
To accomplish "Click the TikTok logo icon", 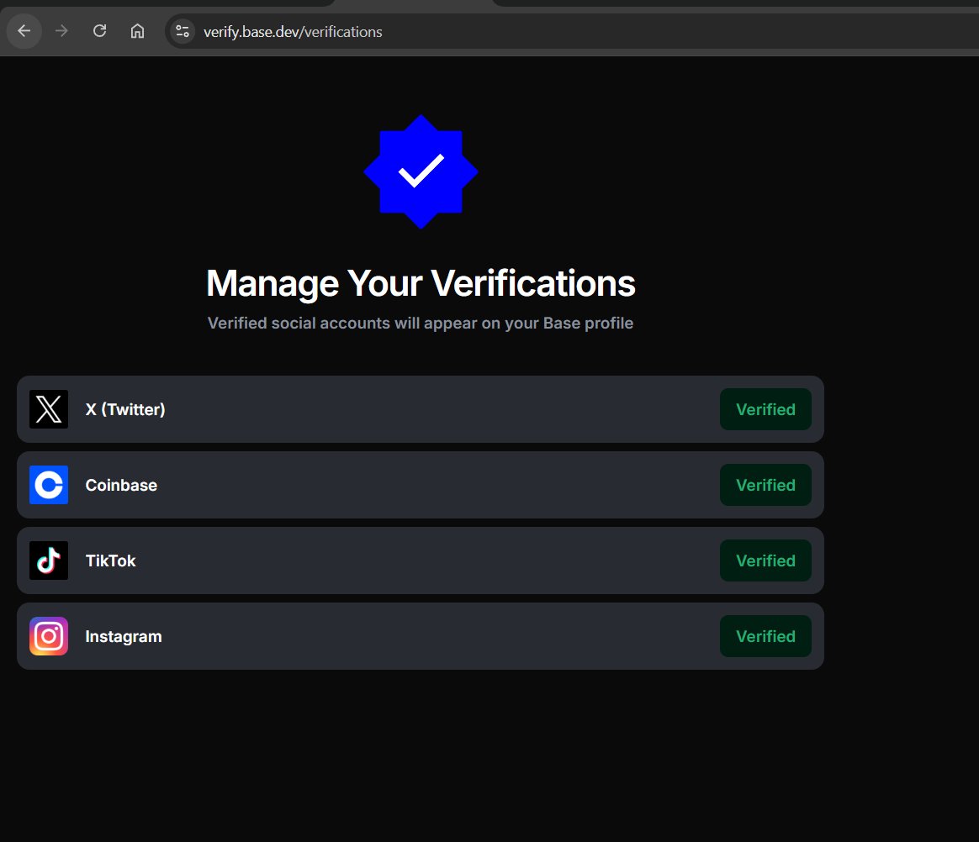I will (x=49, y=560).
